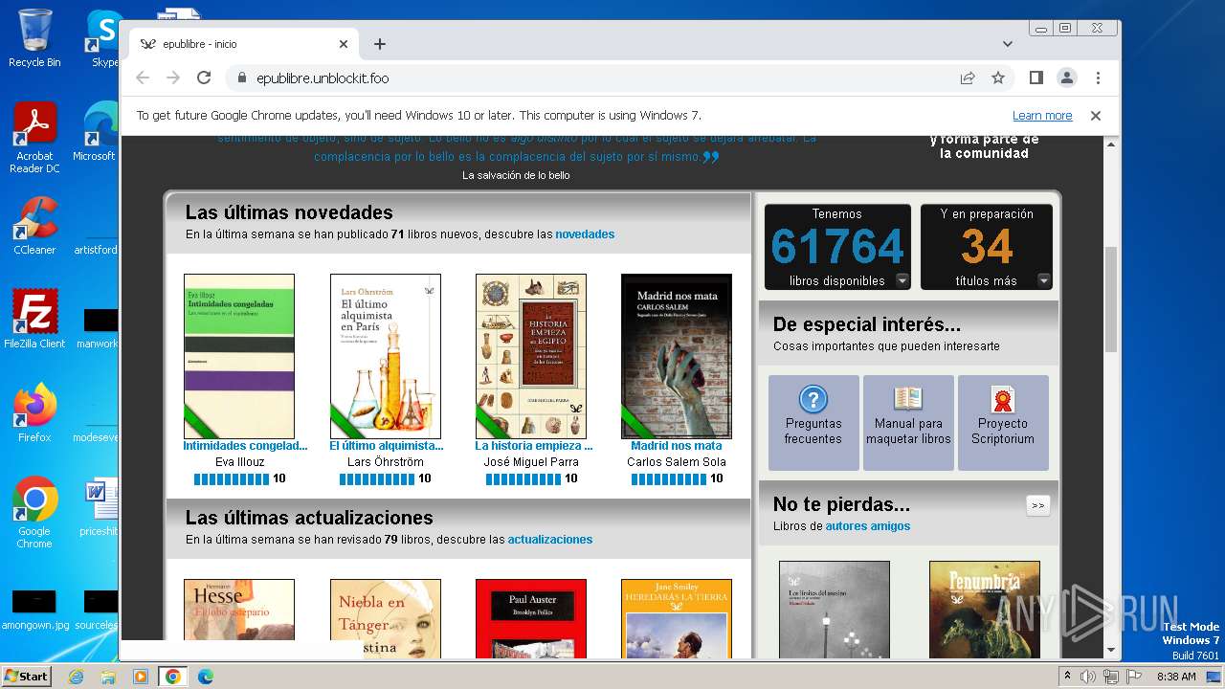This screenshot has width=1225, height=689.
Task: Close the epublibre tab
Action: pos(344,44)
